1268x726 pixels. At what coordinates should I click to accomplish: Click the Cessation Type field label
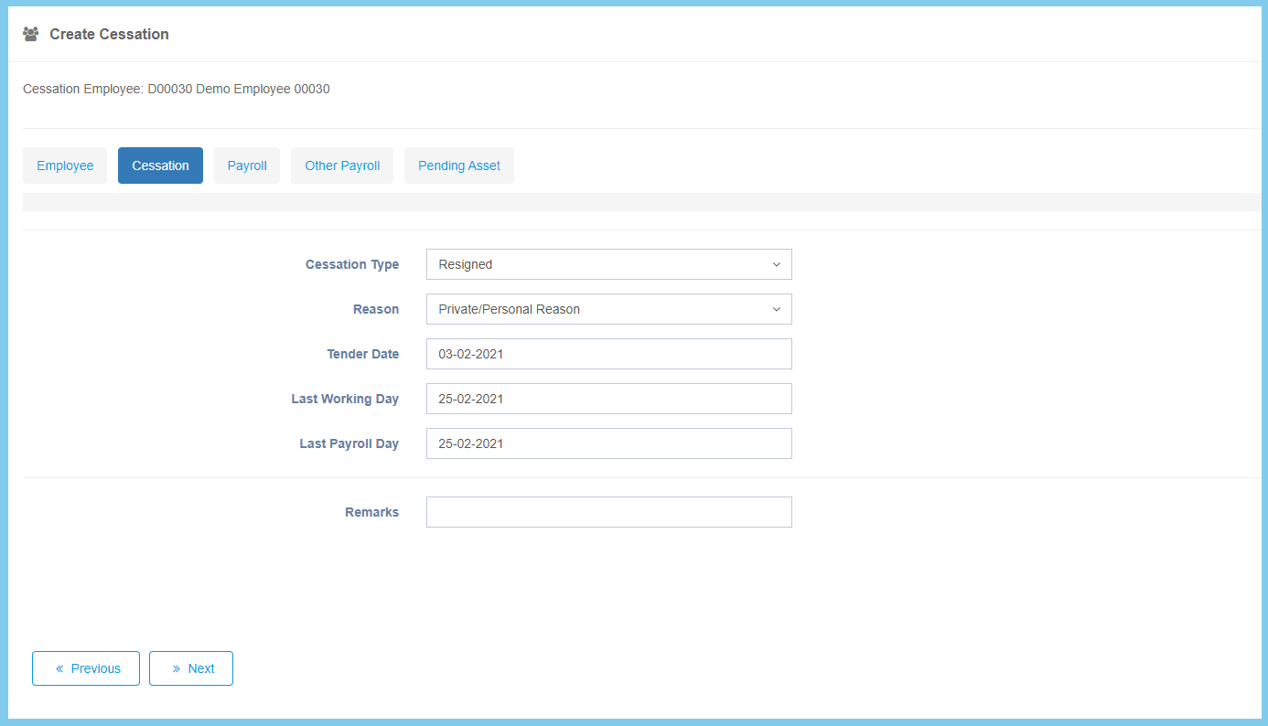pyautogui.click(x=351, y=264)
